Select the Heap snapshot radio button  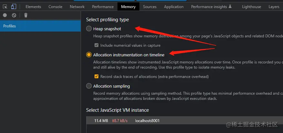(89, 29)
